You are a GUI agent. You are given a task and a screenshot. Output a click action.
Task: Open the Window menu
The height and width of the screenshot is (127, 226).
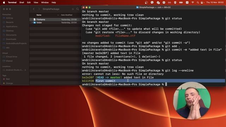(x=45, y=2)
